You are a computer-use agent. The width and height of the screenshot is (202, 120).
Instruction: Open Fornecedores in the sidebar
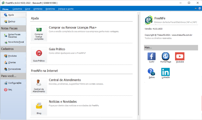click(x=13, y=69)
